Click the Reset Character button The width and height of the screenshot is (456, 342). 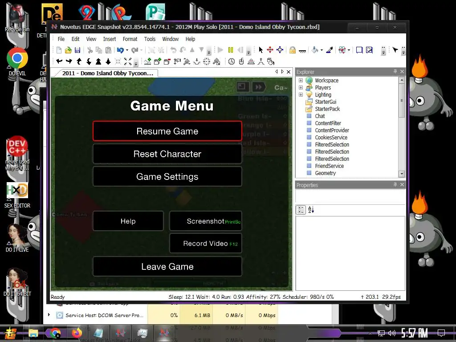click(x=167, y=154)
